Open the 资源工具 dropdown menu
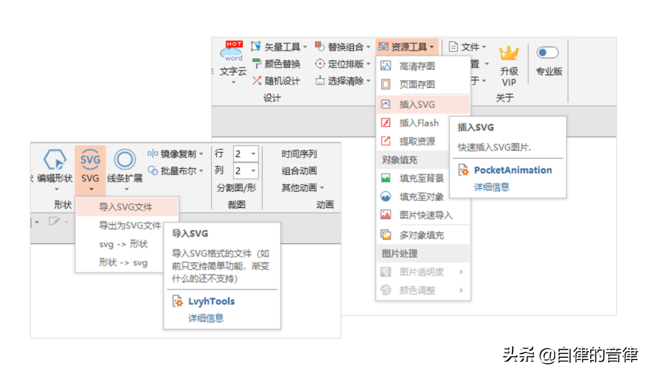Image resolution: width=649 pixels, height=374 pixels. [406, 47]
